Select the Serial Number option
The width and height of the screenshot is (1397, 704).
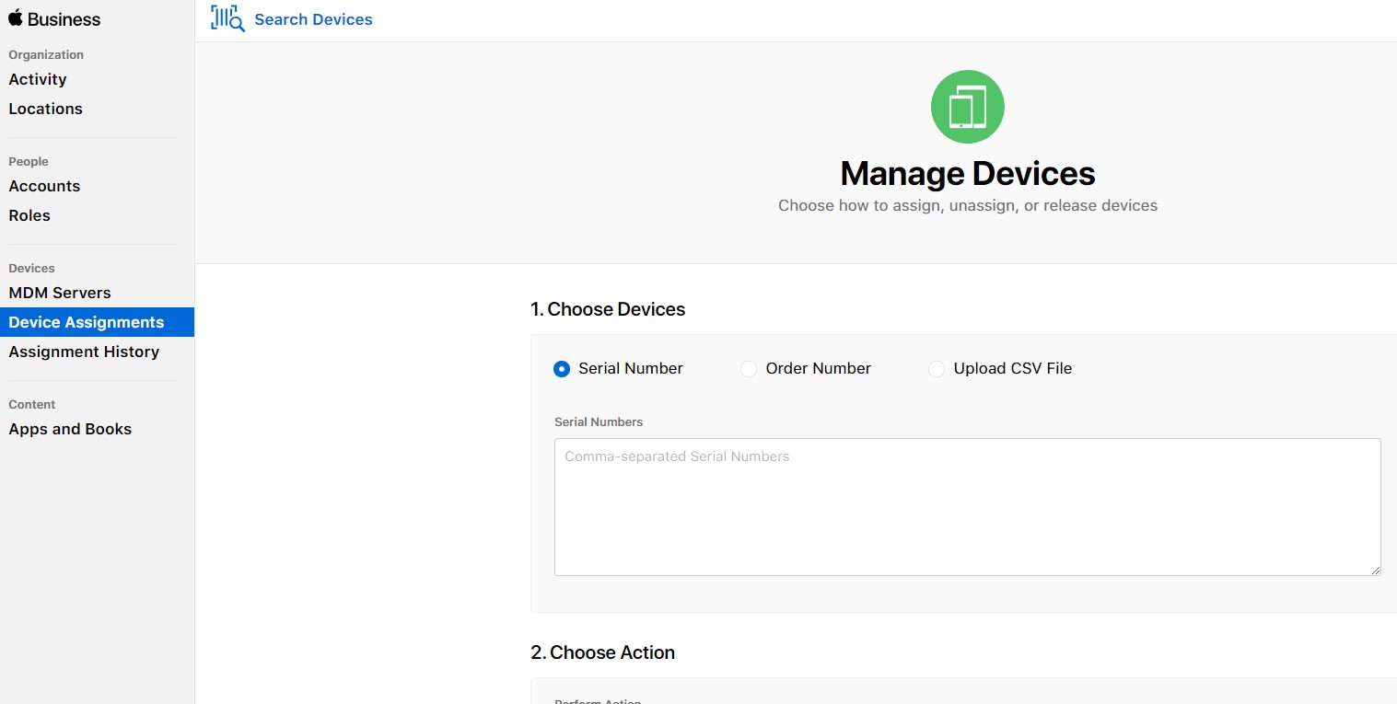tap(562, 368)
